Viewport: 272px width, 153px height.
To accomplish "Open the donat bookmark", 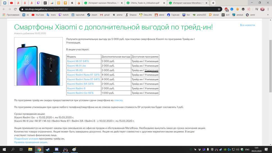I will 214,15.
